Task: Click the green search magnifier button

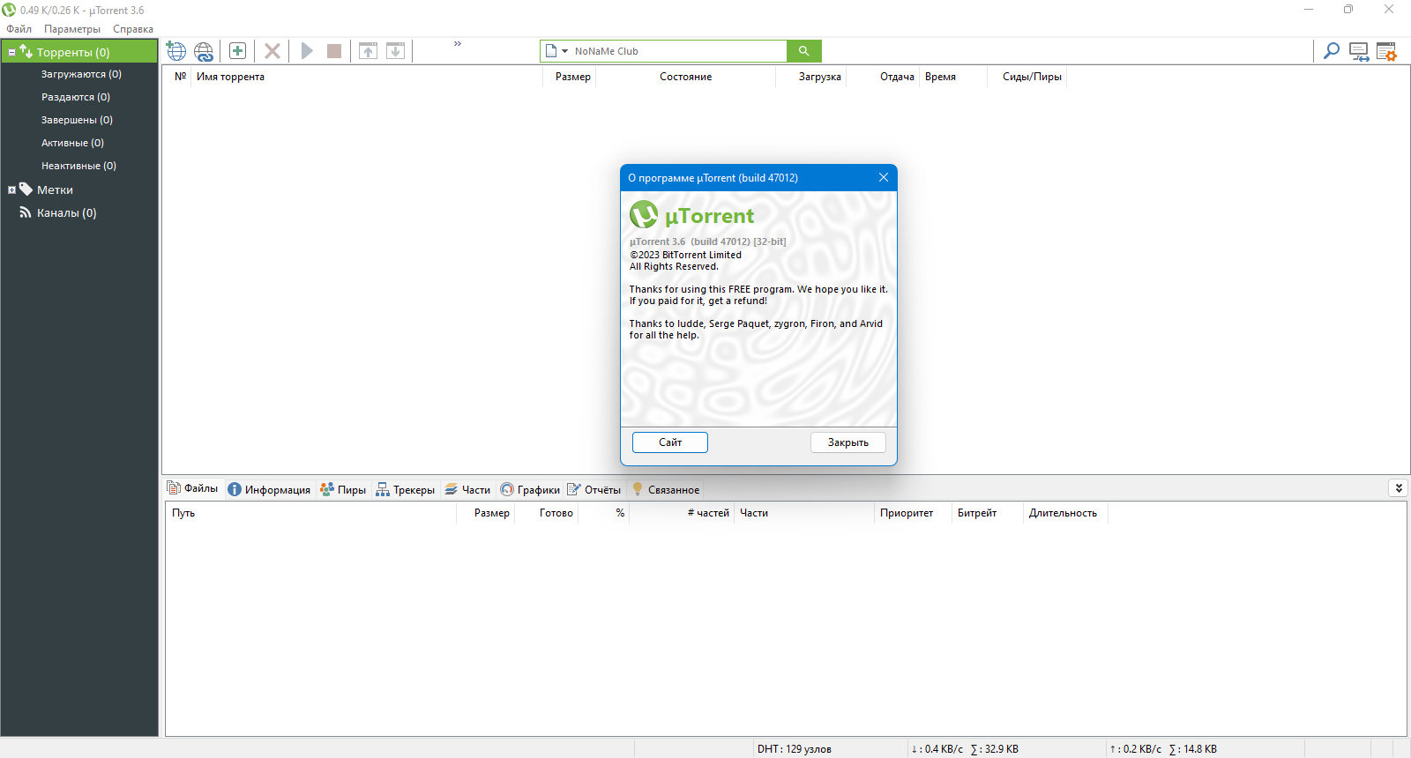Action: click(803, 51)
